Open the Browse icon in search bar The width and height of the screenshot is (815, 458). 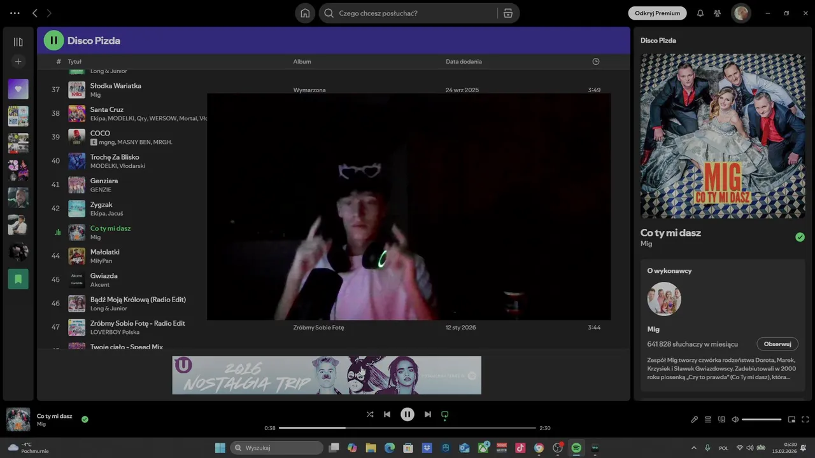tap(508, 13)
